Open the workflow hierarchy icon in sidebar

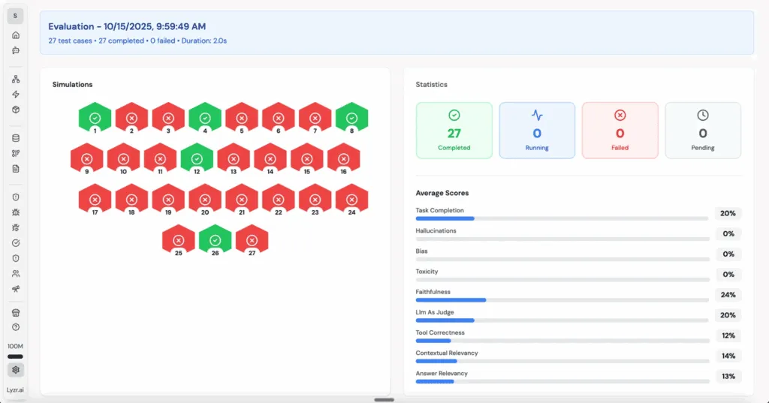pos(16,79)
